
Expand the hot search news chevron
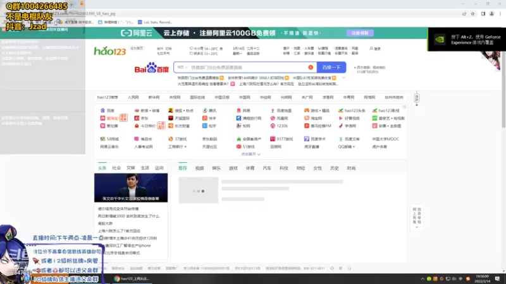[x=343, y=78]
